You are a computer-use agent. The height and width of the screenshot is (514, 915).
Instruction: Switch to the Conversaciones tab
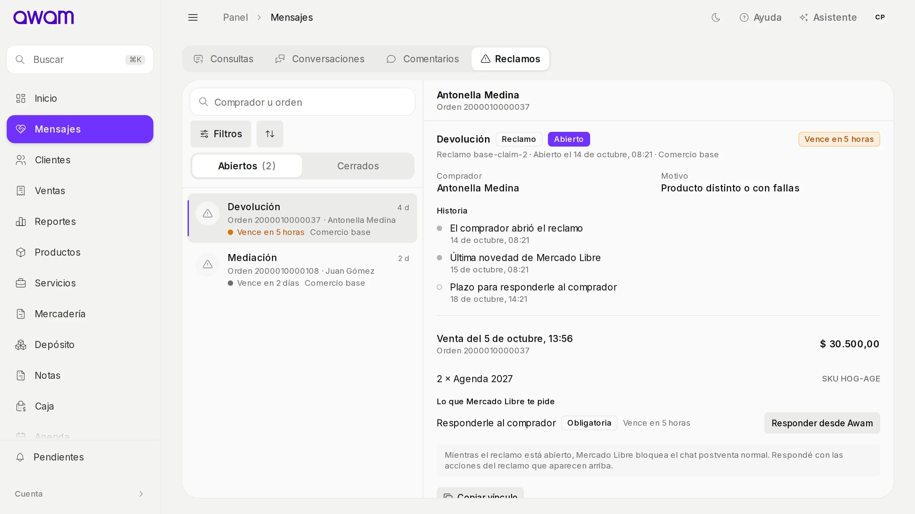(320, 59)
